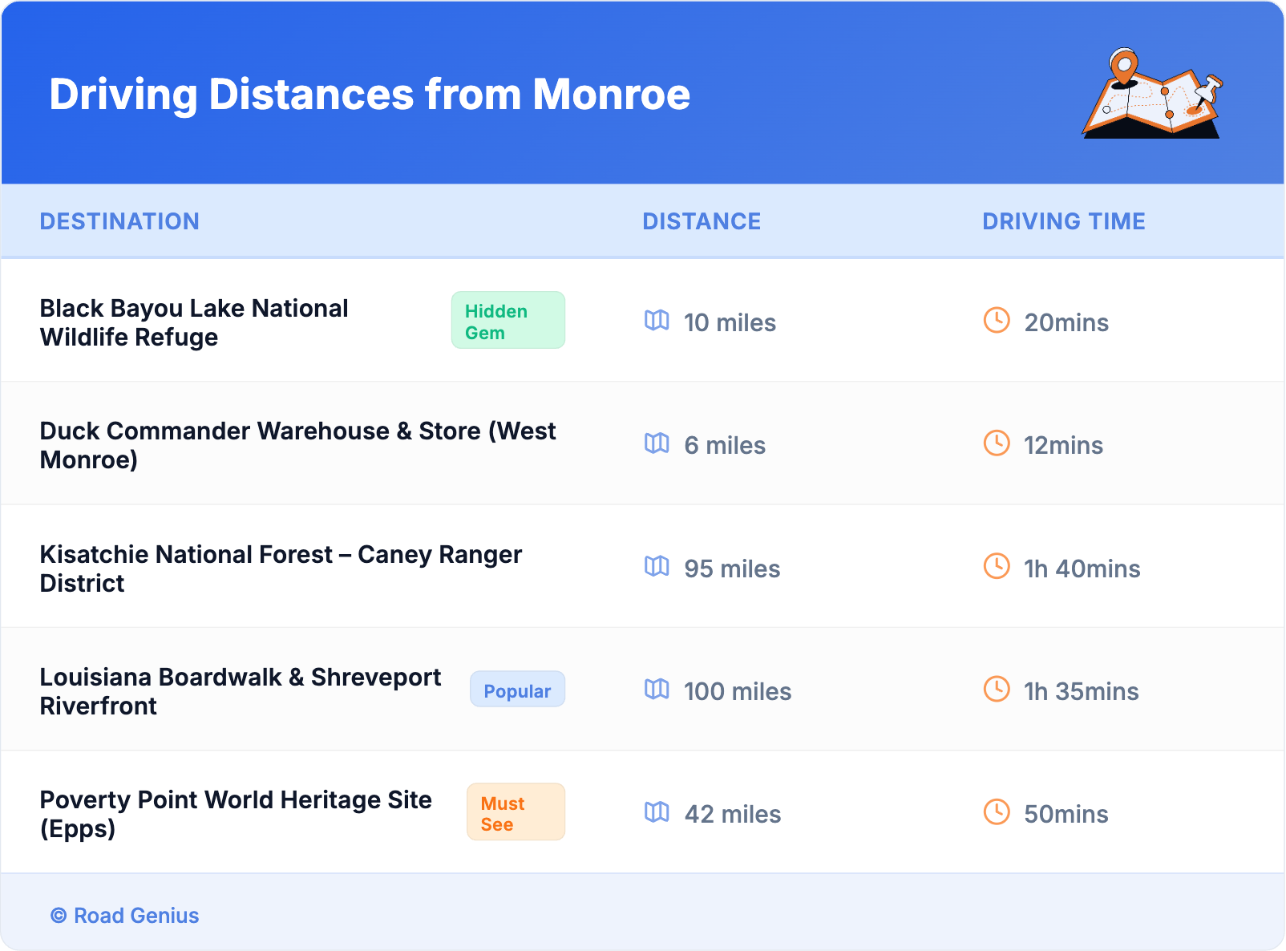Click the clock icon beside 50mins
The image size is (1286, 951).
coord(997,811)
